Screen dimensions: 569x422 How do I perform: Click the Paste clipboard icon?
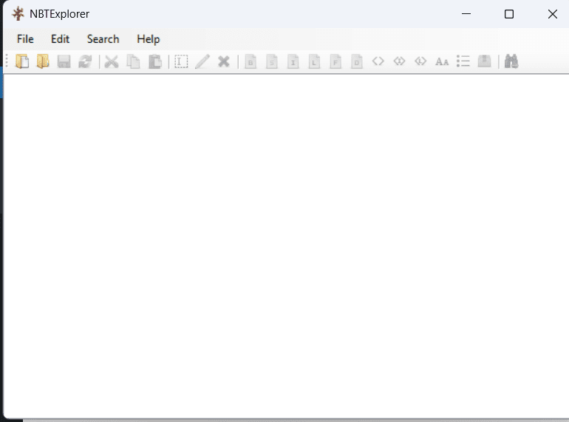click(x=154, y=61)
